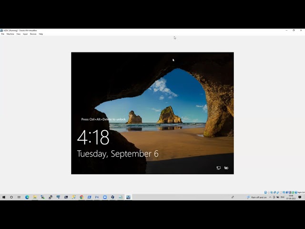The height and width of the screenshot is (229, 305).
Task: Open the File menu in VirtualBox
Action: click(3, 34)
